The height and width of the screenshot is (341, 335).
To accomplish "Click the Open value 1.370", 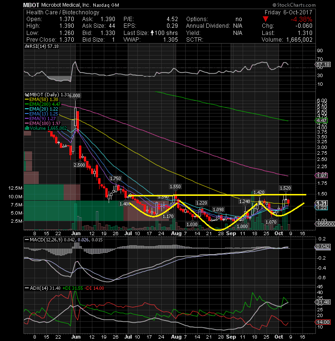I will (67, 19).
